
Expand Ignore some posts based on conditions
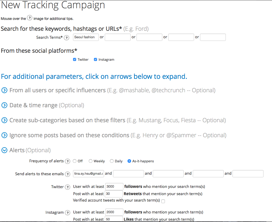[x=4, y=135]
